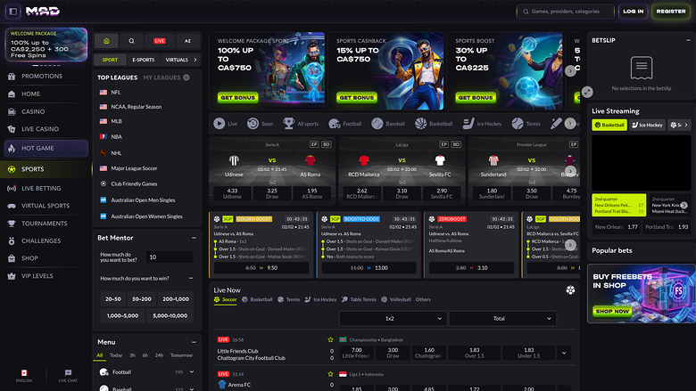The height and width of the screenshot is (391, 696).
Task: Click the EP badge on Udinese card
Action: [314, 144]
